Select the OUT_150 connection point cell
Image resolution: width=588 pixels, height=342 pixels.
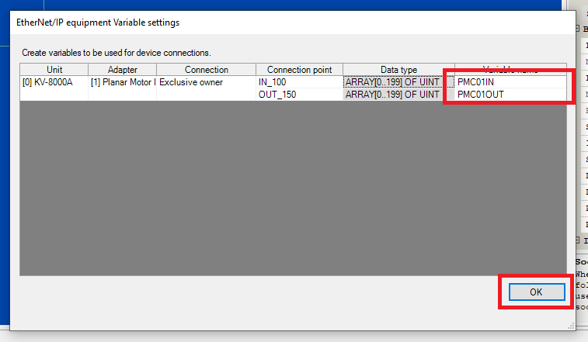click(x=299, y=94)
